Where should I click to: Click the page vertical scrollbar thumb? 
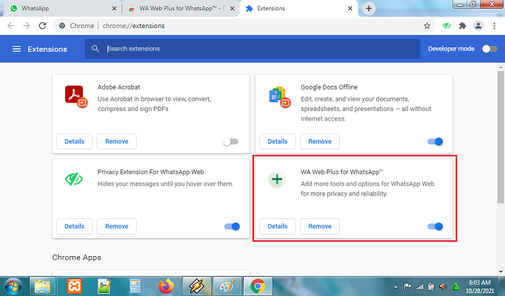[501, 137]
